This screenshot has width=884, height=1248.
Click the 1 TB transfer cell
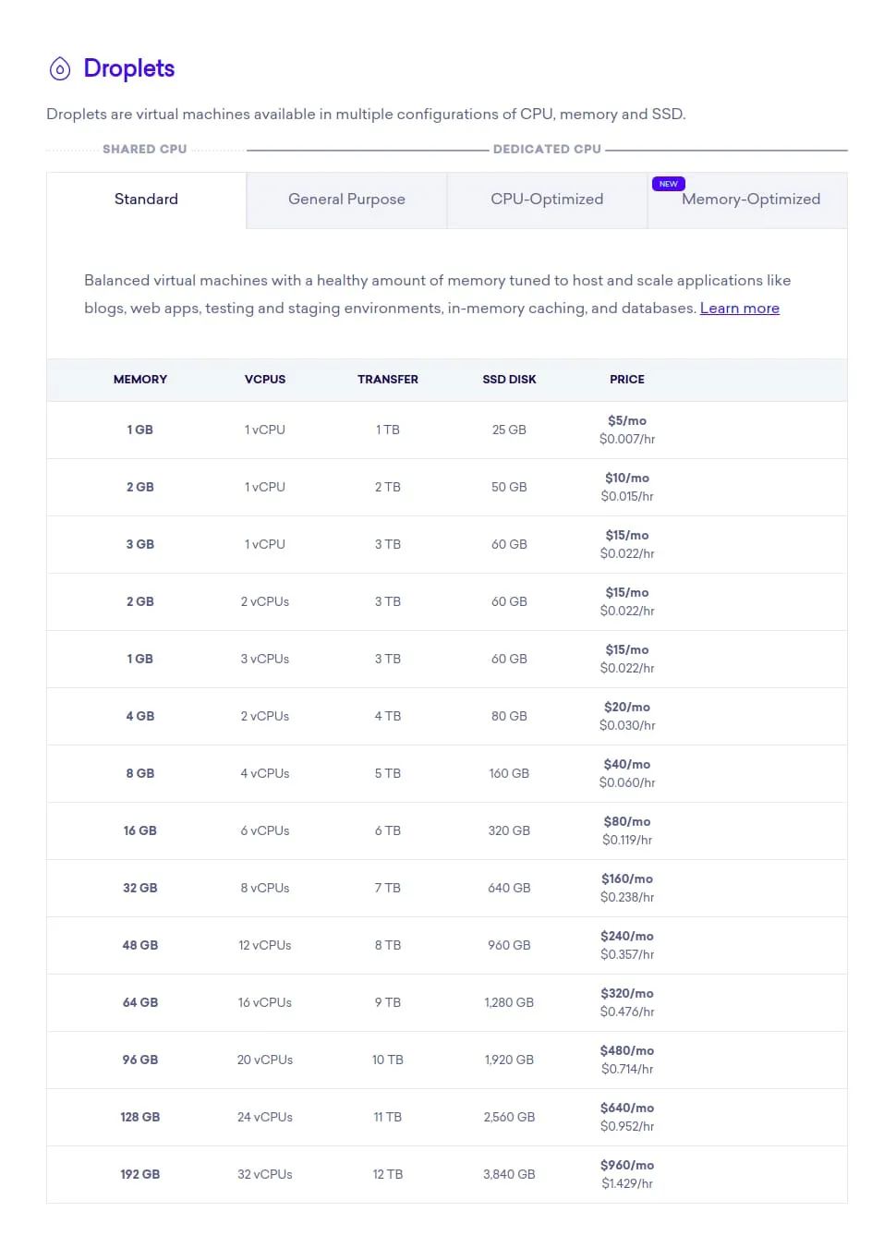coord(388,430)
